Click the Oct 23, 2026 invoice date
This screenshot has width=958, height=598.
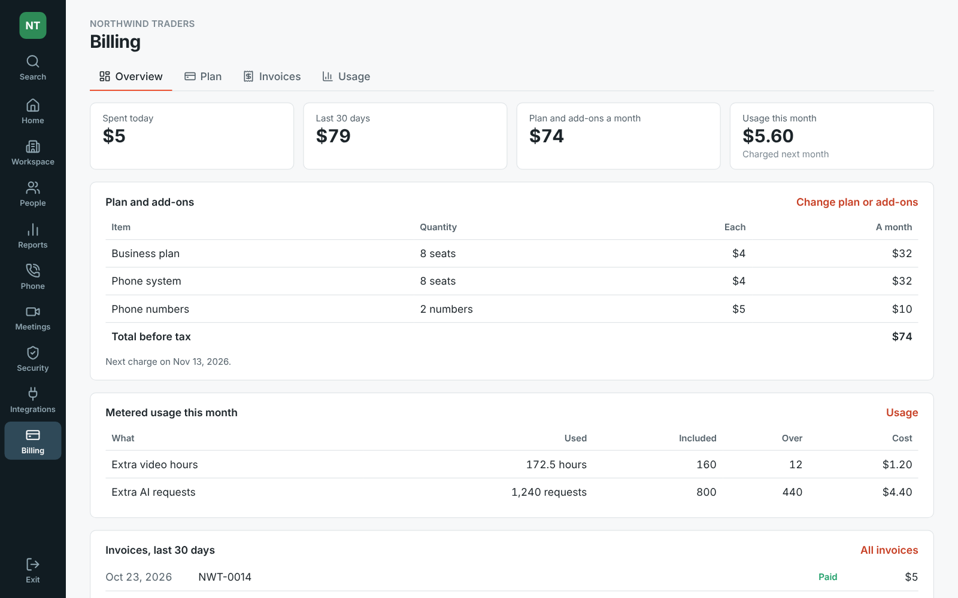(139, 577)
